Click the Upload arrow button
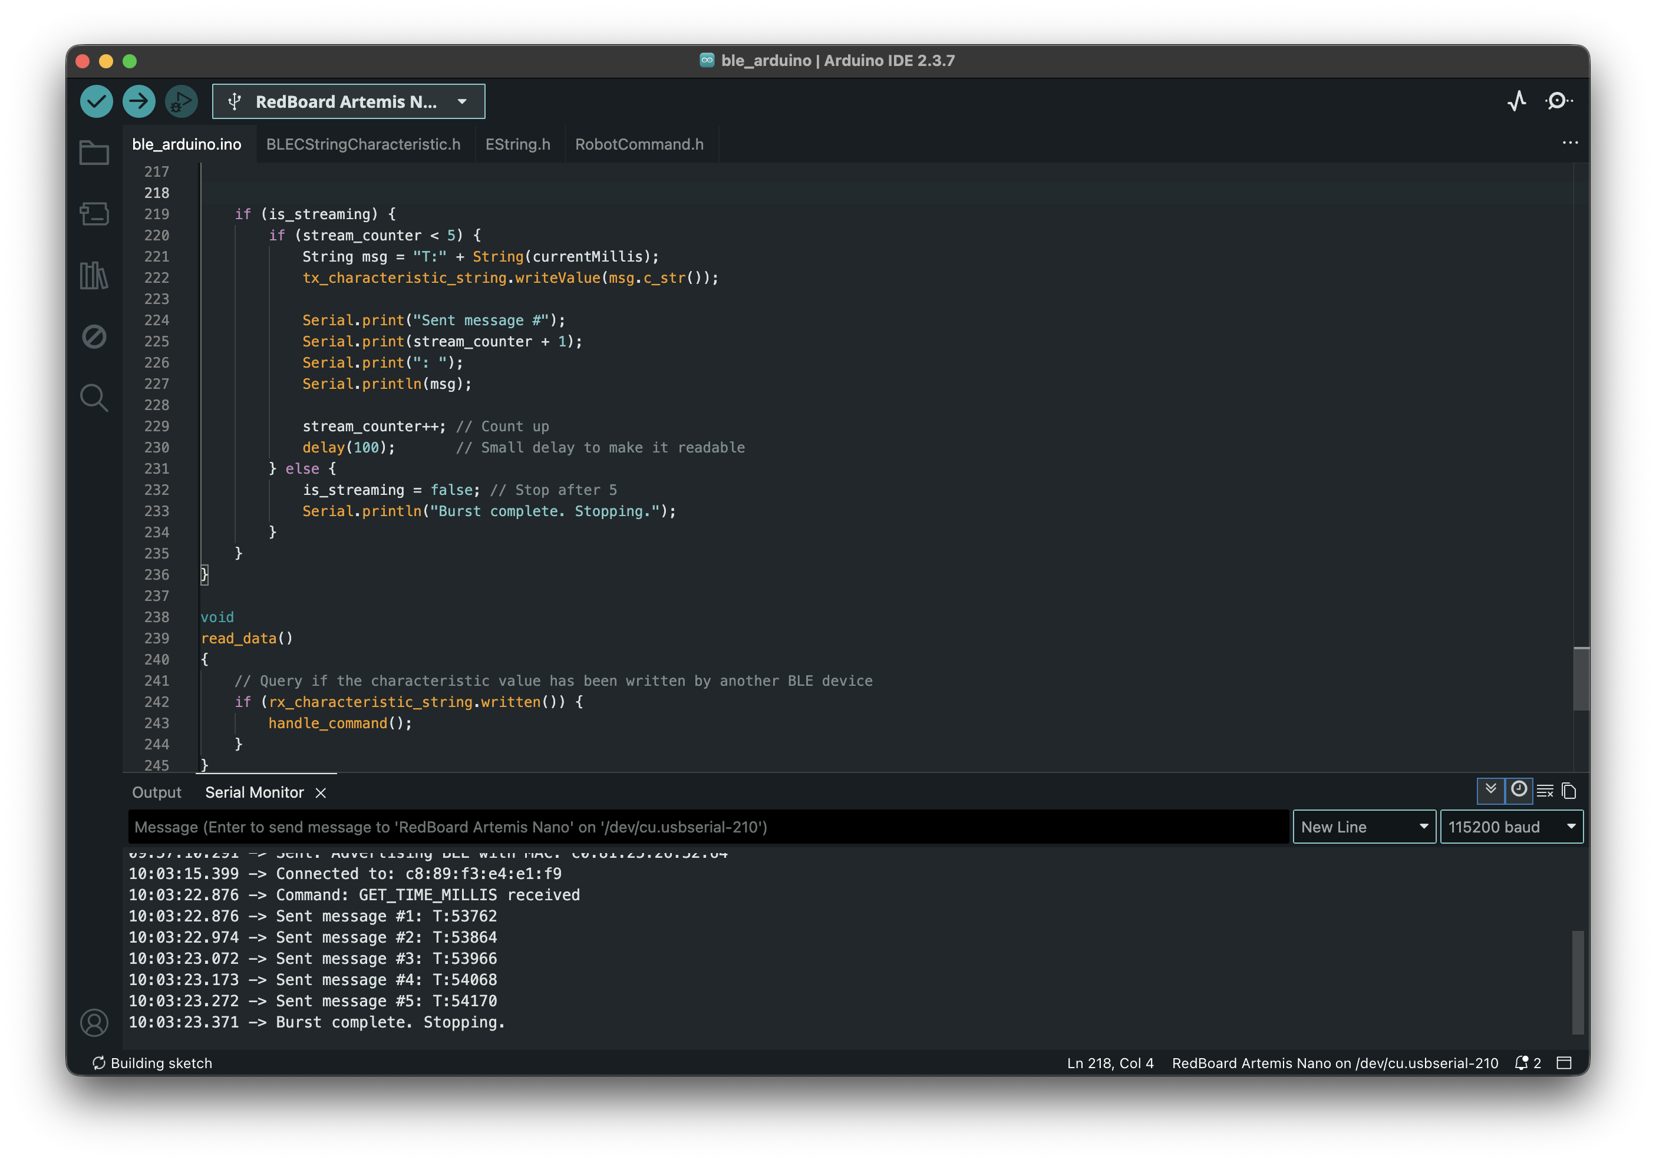 (138, 102)
